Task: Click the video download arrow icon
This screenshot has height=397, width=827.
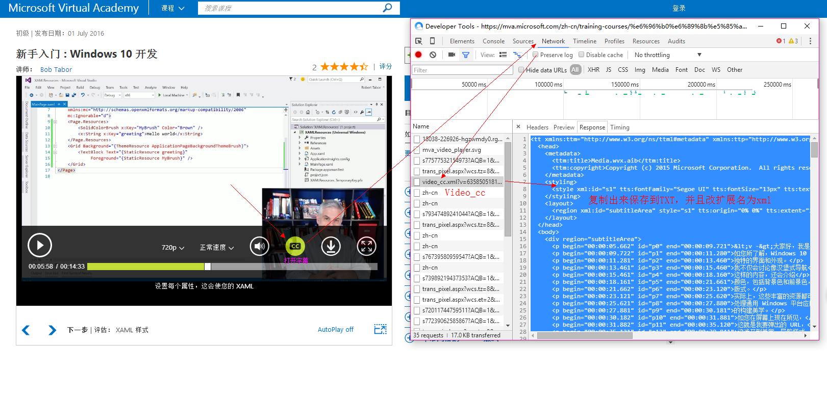Action: coord(331,247)
